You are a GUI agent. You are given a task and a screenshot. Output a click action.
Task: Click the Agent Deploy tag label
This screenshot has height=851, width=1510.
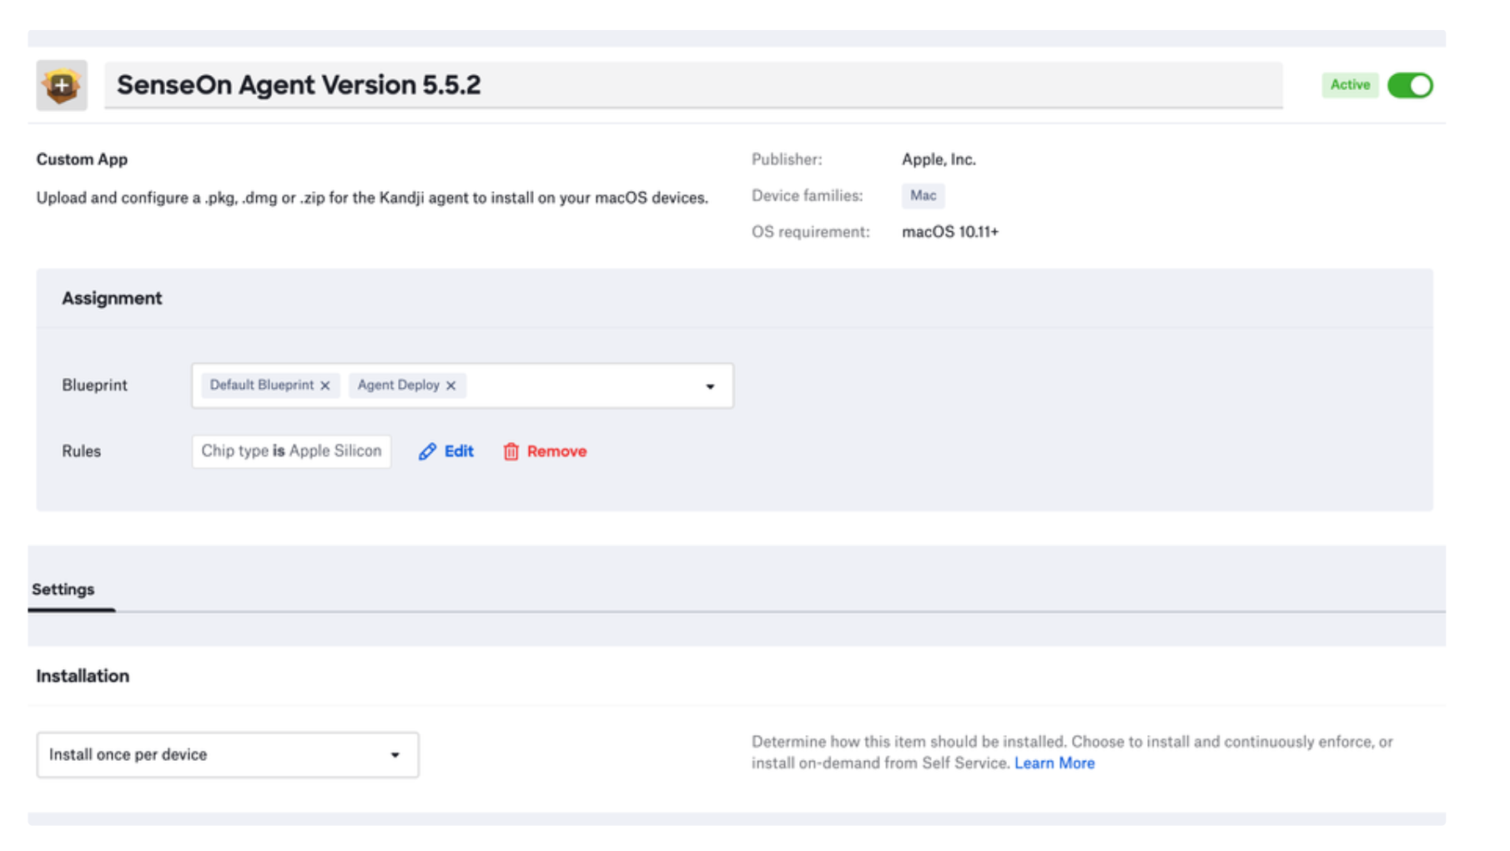click(x=398, y=385)
